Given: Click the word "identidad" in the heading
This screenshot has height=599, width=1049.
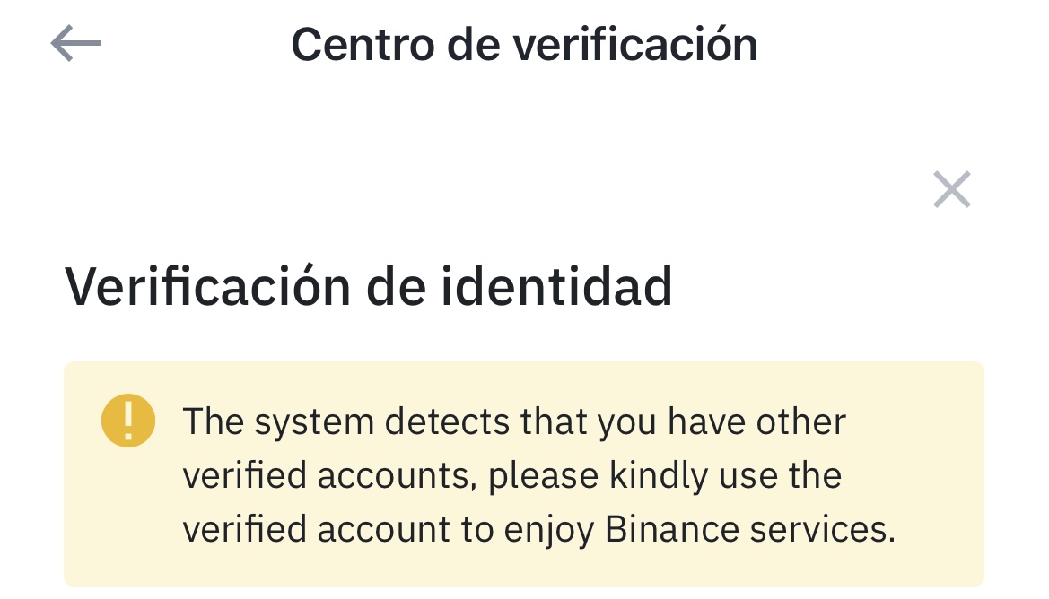Looking at the screenshot, I should tap(556, 286).
